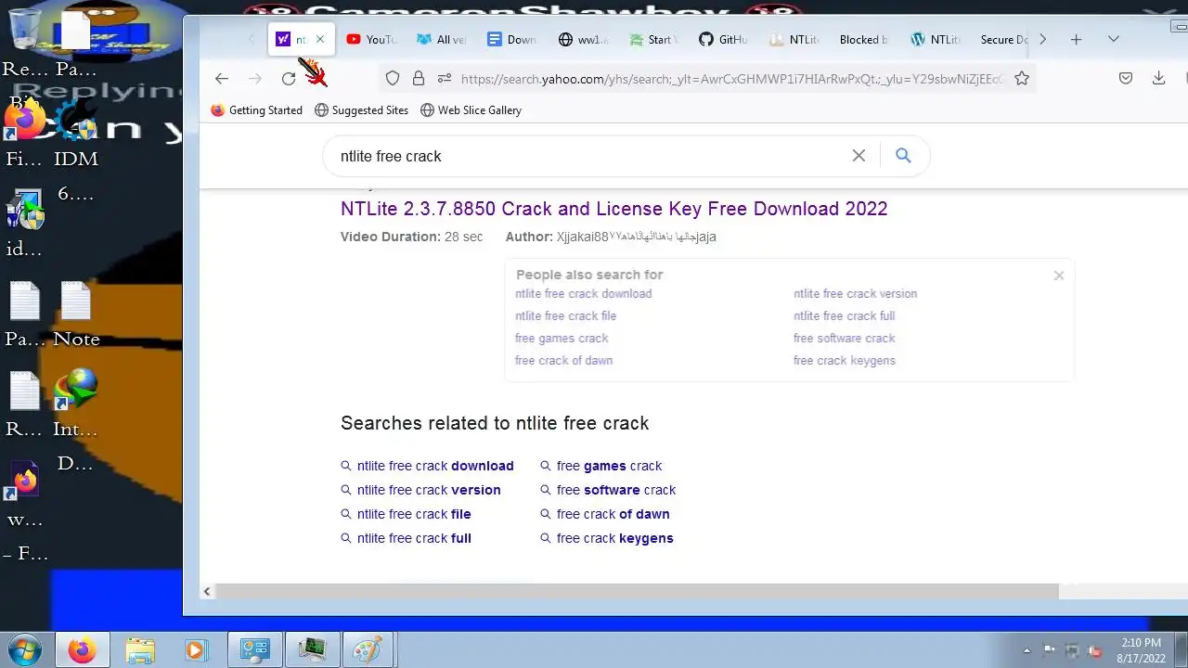Launch Windows Media Player from taskbar

click(x=195, y=649)
